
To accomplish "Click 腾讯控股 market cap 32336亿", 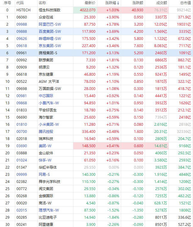I will (x=184, y=132).
